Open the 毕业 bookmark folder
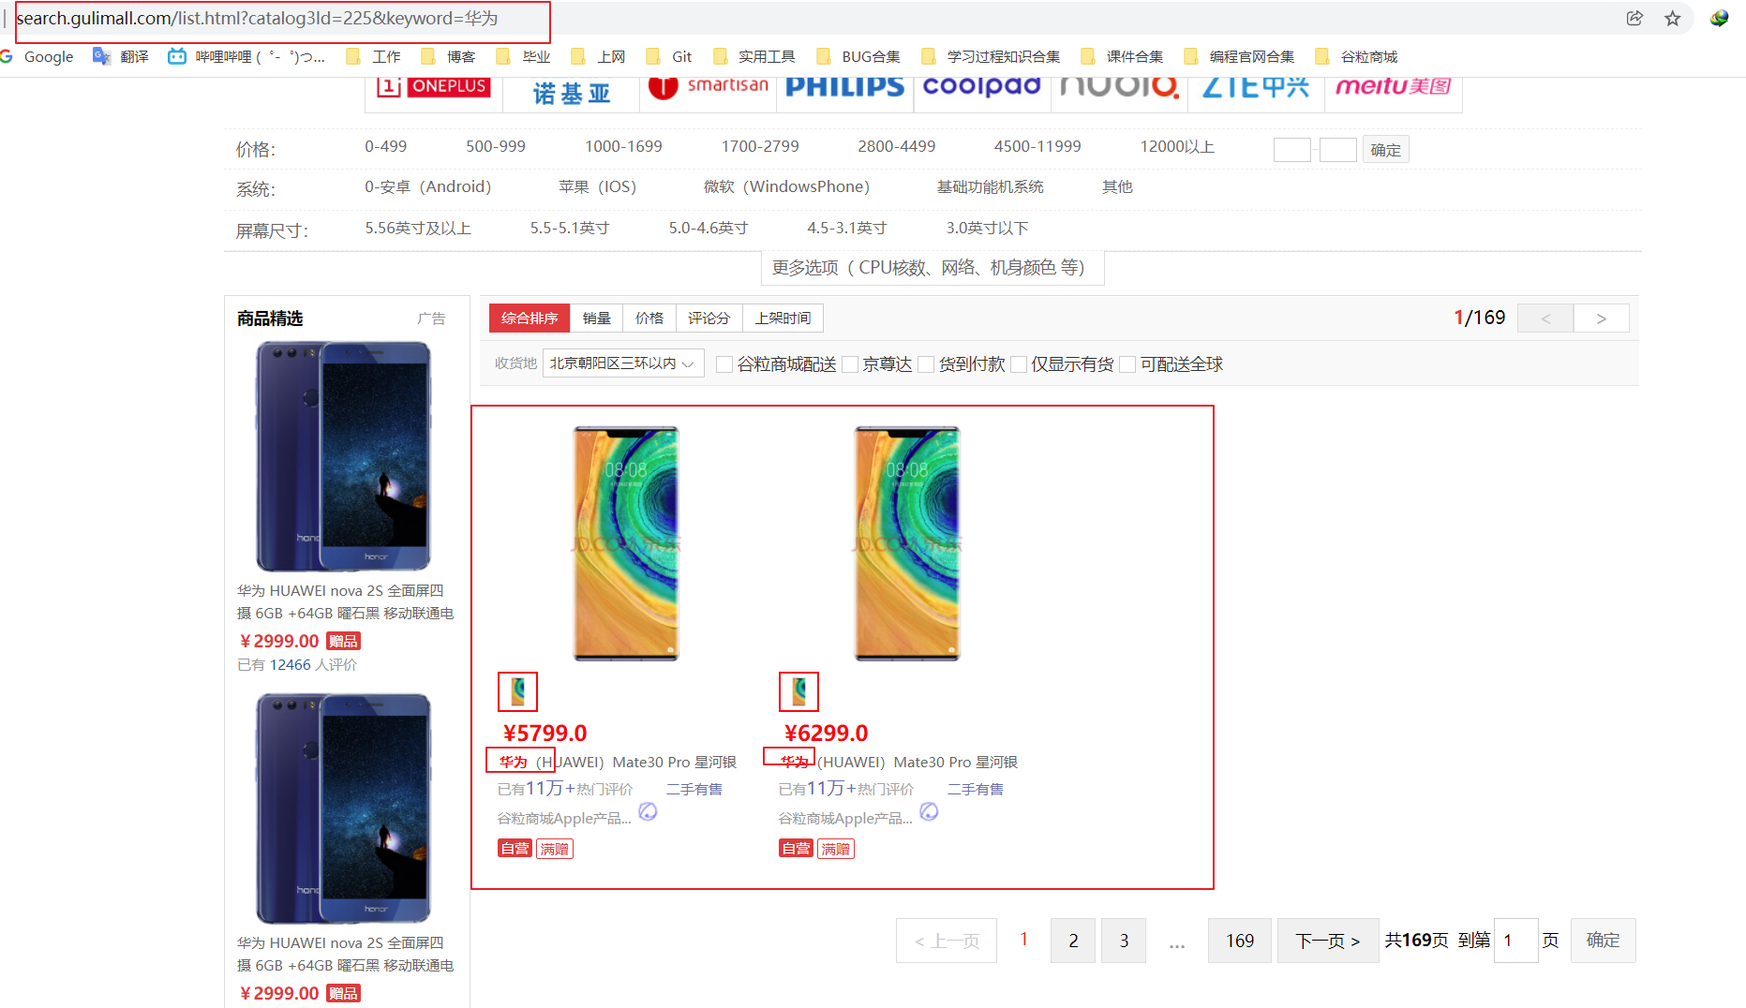Viewport: 1746px width, 1008px height. [523, 56]
